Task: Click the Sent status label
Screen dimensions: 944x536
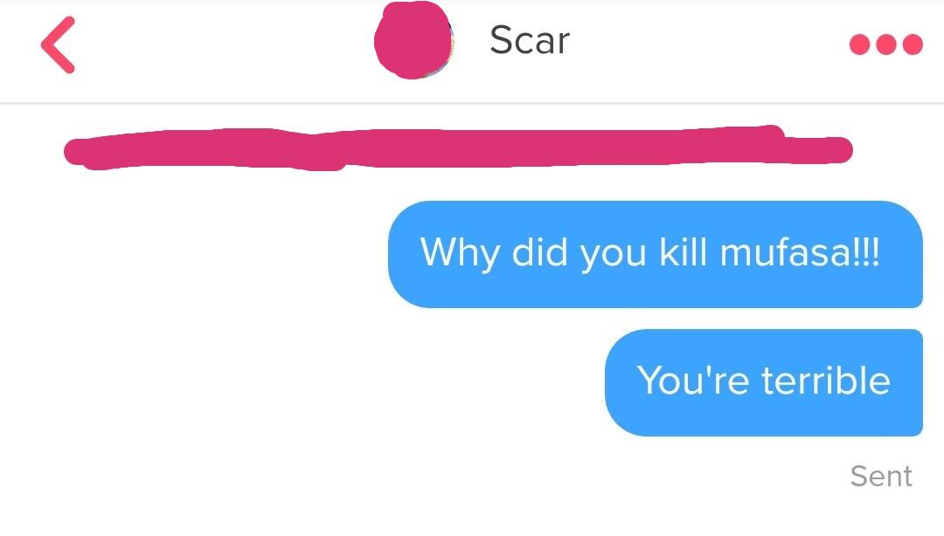Action: click(881, 476)
